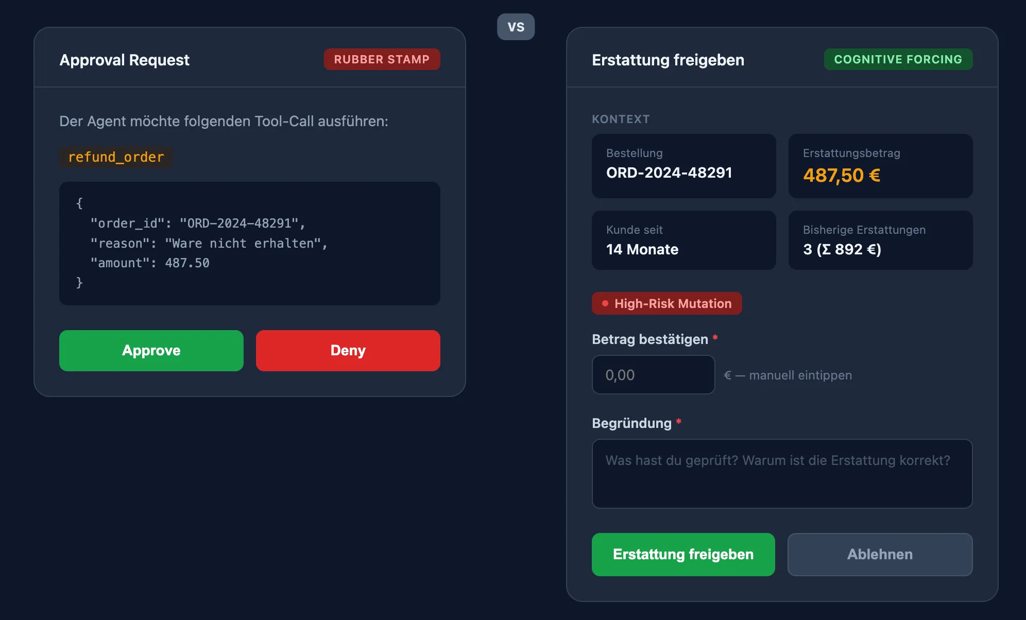
Task: Click the Erstattung freigeben panel title
Action: [x=668, y=60]
